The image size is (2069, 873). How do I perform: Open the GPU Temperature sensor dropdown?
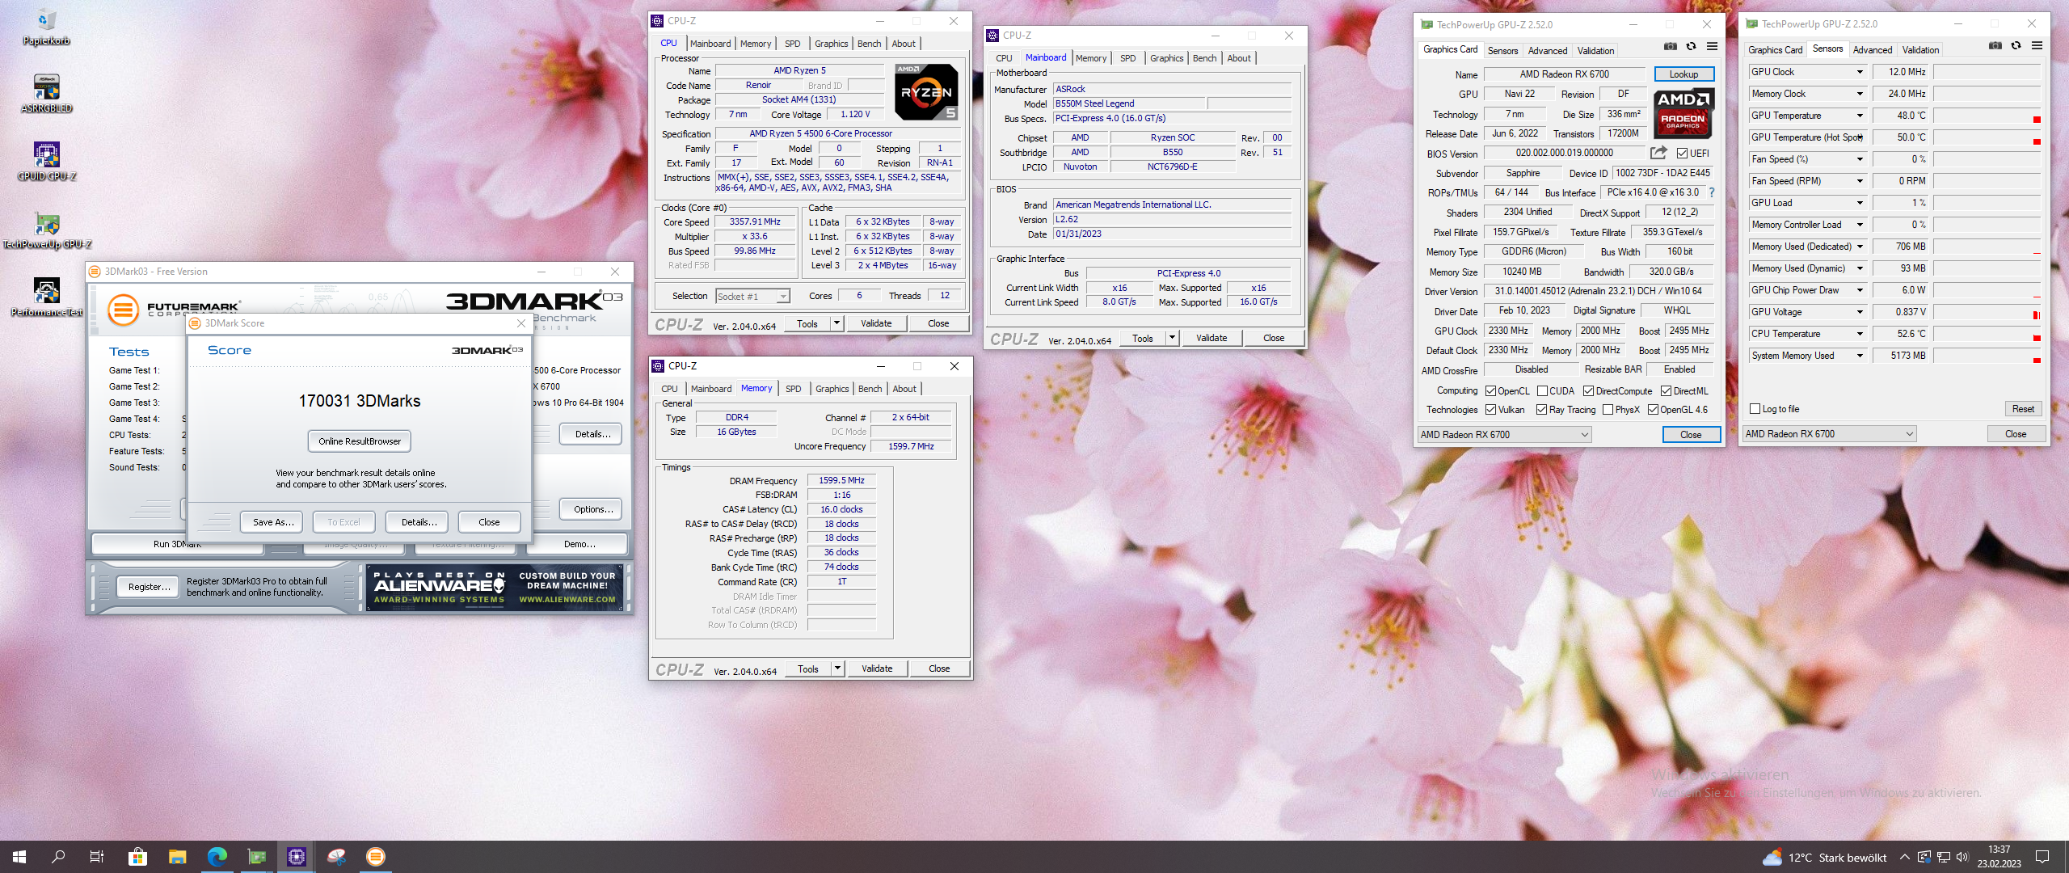(x=1860, y=116)
